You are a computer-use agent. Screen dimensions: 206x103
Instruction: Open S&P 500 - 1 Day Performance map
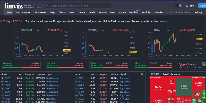point(165,74)
